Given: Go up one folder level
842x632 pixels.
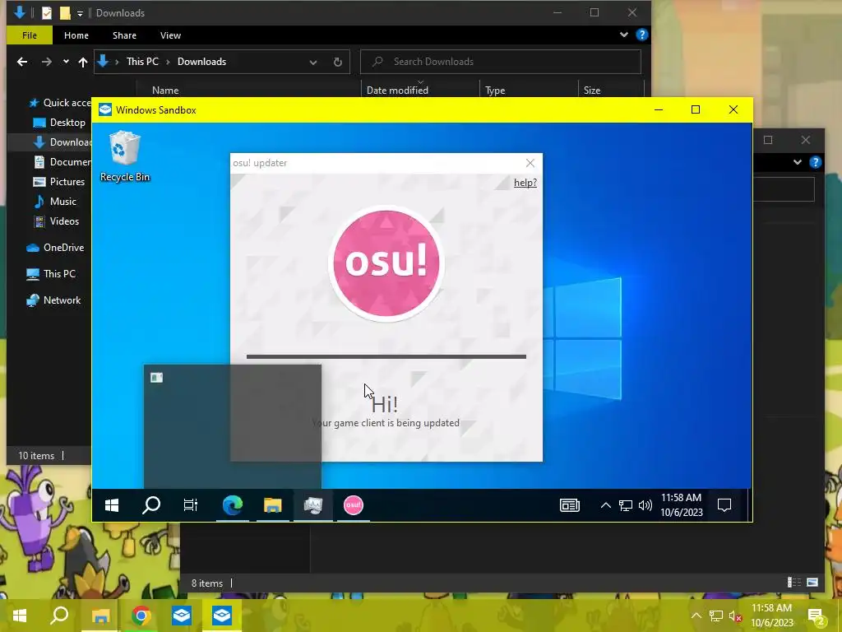Looking at the screenshot, I should tap(83, 62).
